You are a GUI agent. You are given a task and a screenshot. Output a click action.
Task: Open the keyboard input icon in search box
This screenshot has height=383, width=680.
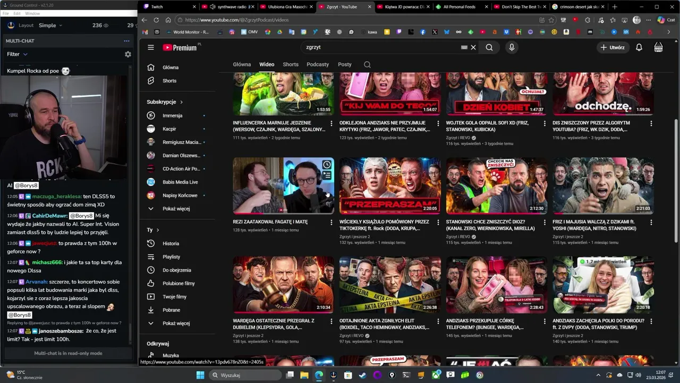(x=464, y=47)
